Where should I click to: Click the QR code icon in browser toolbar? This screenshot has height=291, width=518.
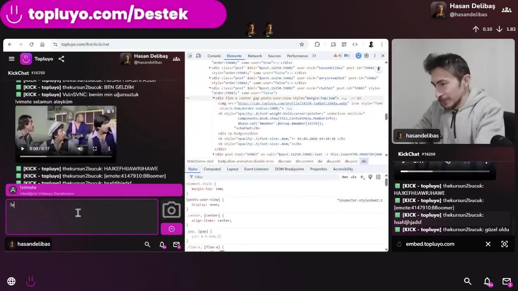[344, 44]
